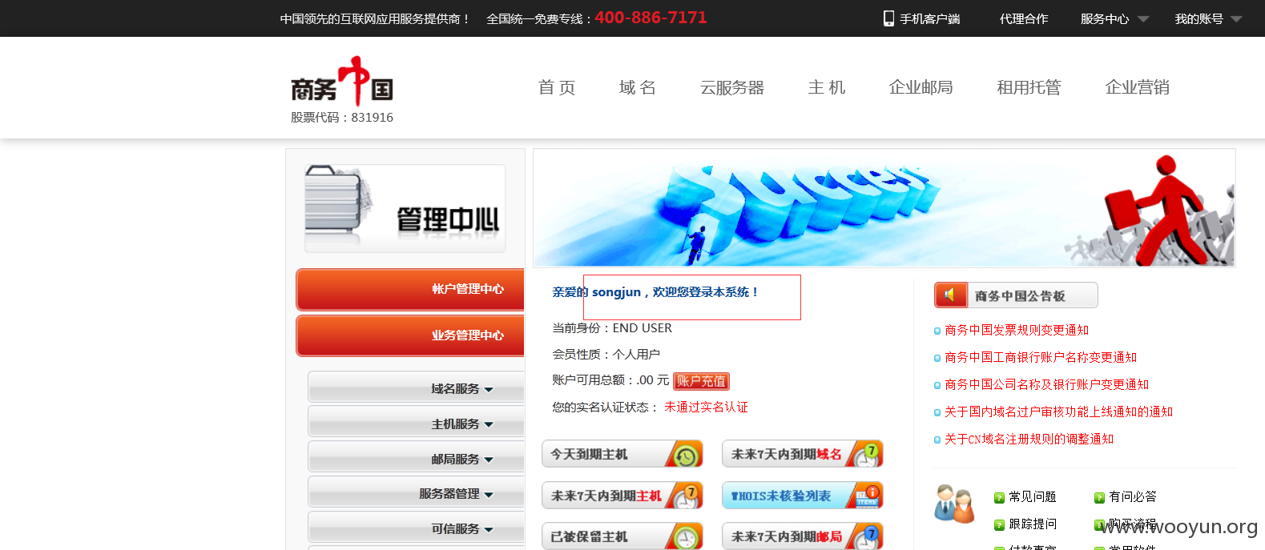Click bullet icon next to 商务中国发票规则变更通知

pyautogui.click(x=937, y=331)
